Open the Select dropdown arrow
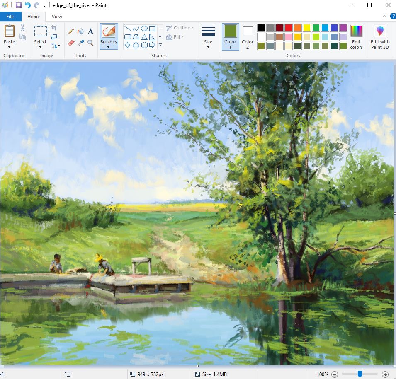396x379 pixels. (x=40, y=47)
